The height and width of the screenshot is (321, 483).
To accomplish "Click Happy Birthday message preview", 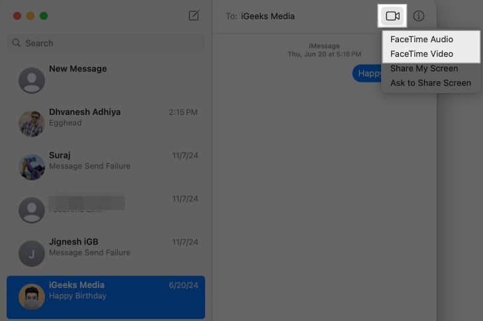I will click(77, 296).
